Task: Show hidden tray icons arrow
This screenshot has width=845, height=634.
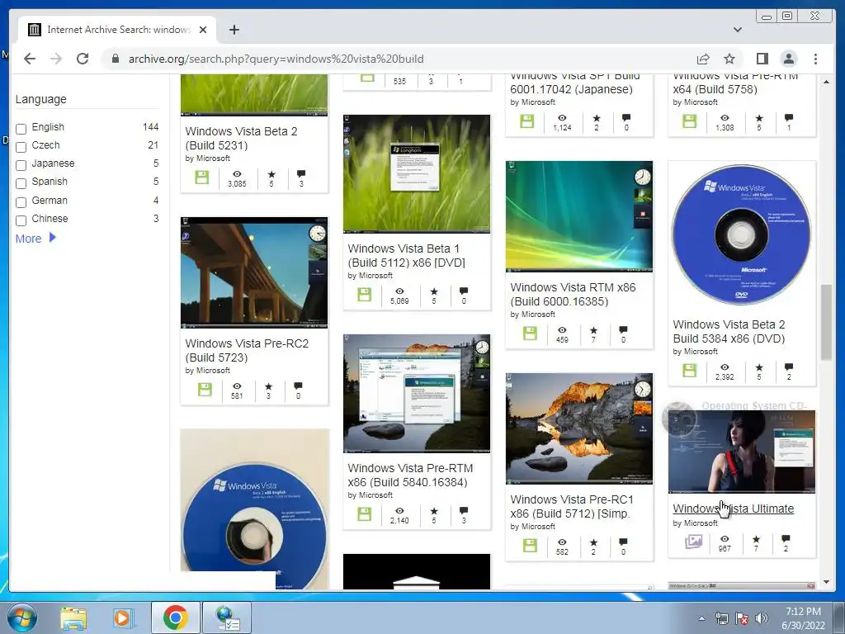Action: 701,618
